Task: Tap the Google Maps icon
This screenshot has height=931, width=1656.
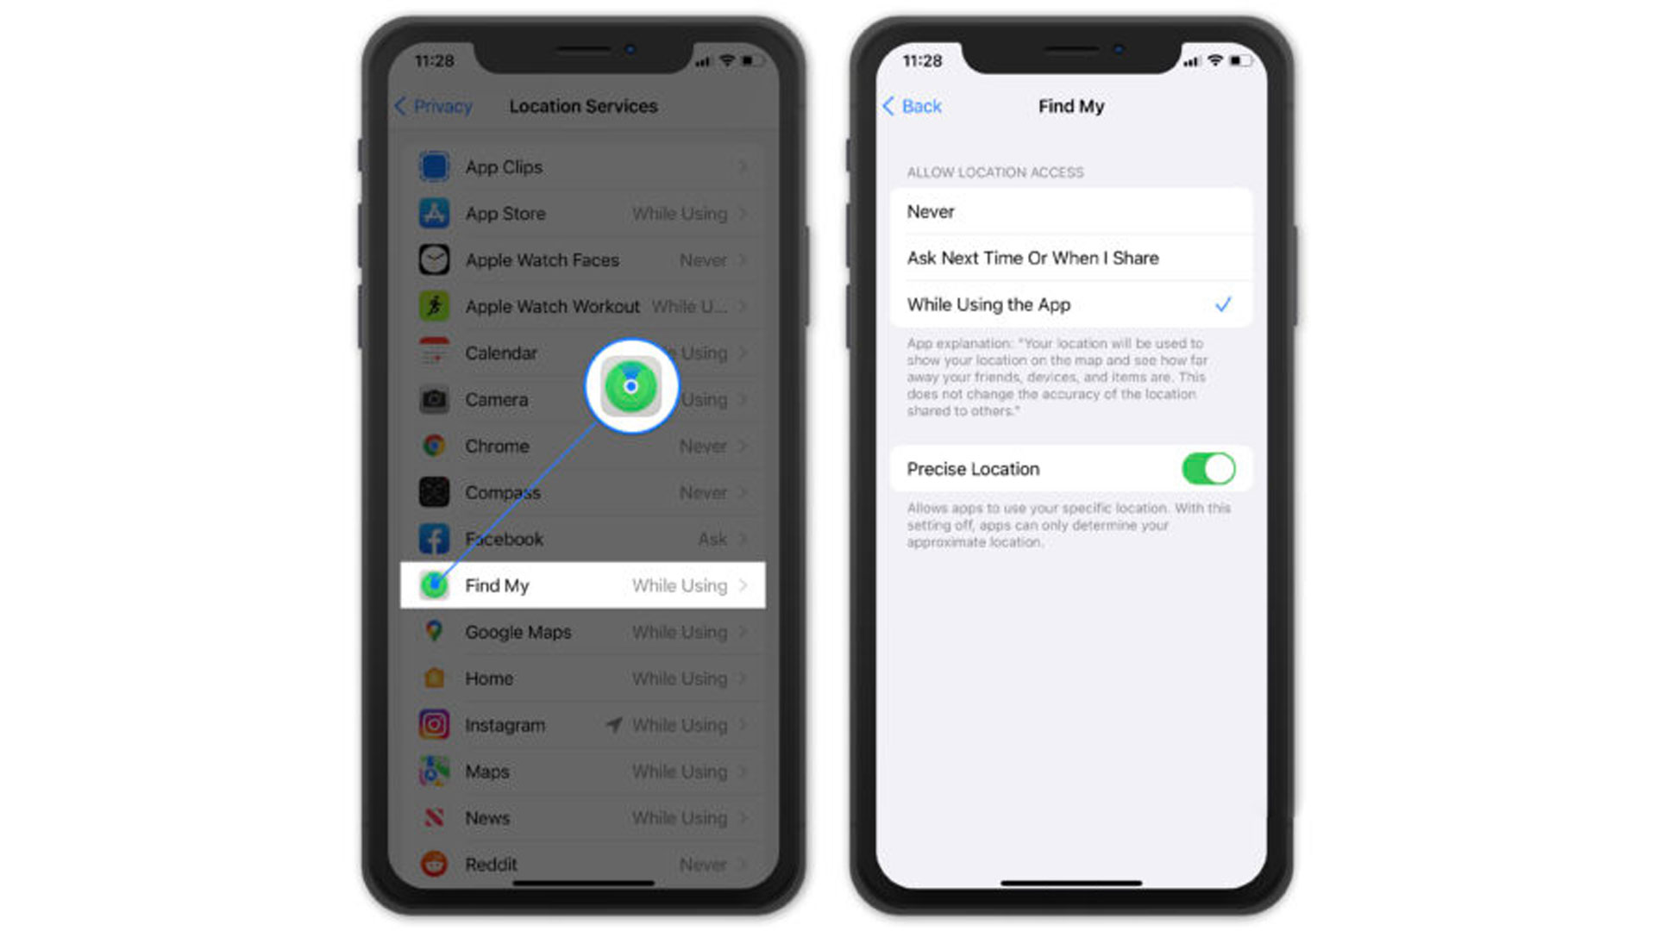Action: coord(436,632)
